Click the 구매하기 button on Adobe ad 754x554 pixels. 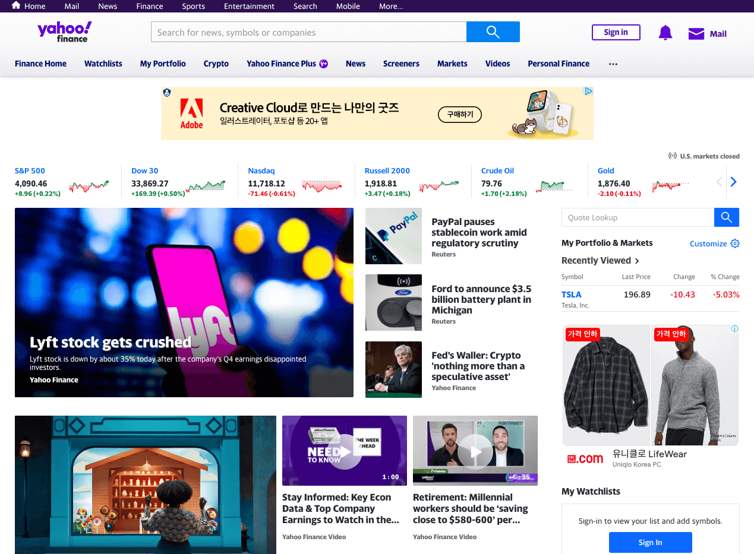click(x=460, y=114)
